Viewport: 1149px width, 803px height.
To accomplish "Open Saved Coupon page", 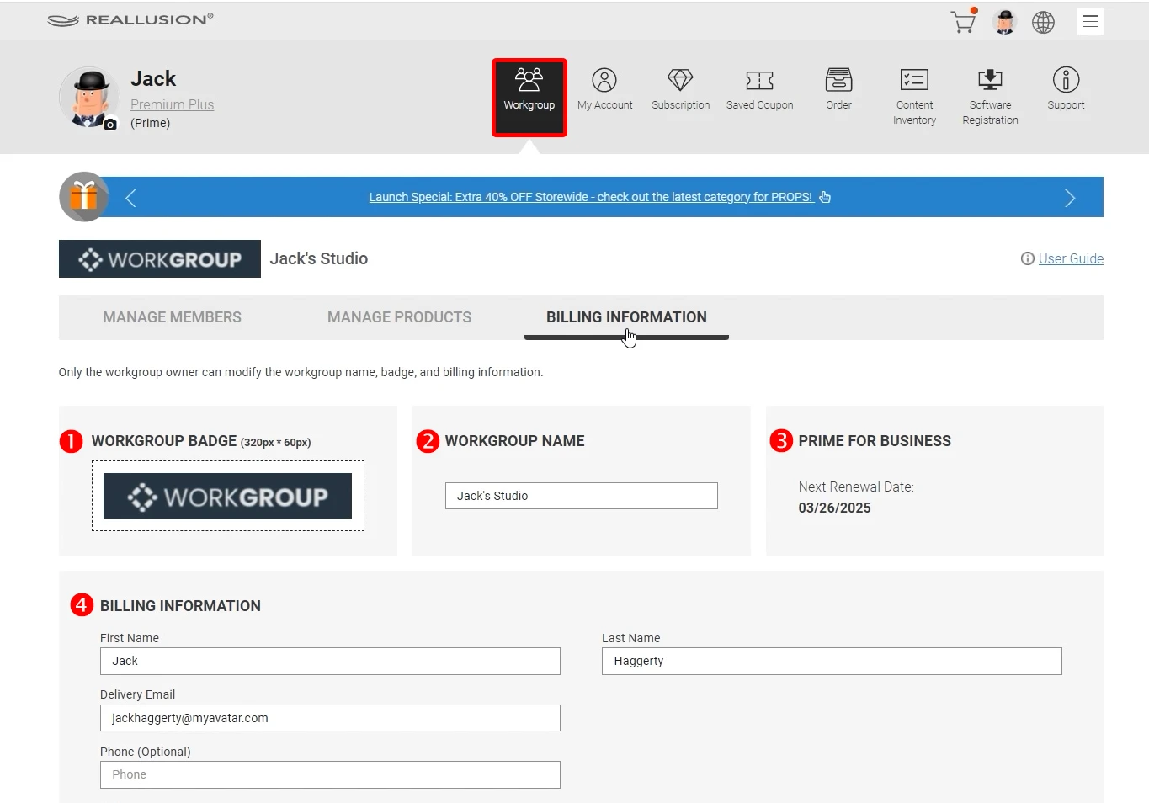I will [x=759, y=89].
